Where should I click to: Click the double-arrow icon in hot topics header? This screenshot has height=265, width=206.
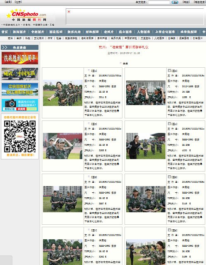pyautogui.click(x=5, y=47)
